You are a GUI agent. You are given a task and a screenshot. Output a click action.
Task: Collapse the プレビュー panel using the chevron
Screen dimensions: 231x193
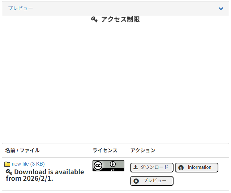pos(221,9)
